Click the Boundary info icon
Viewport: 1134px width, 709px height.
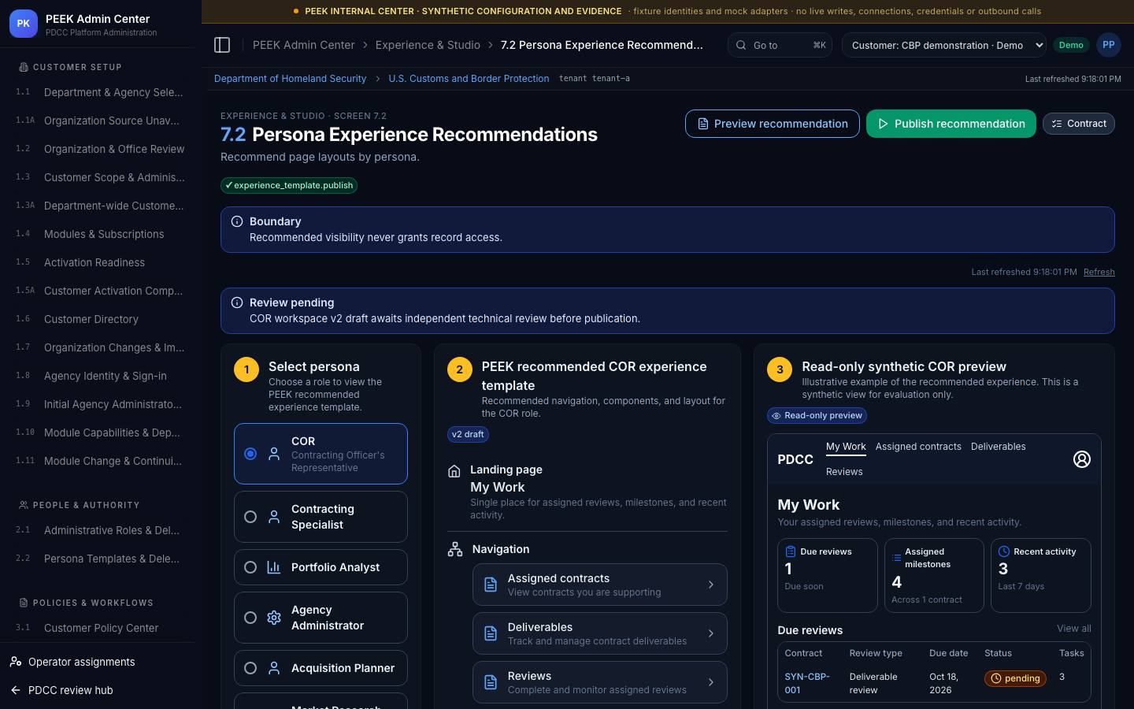(x=237, y=221)
